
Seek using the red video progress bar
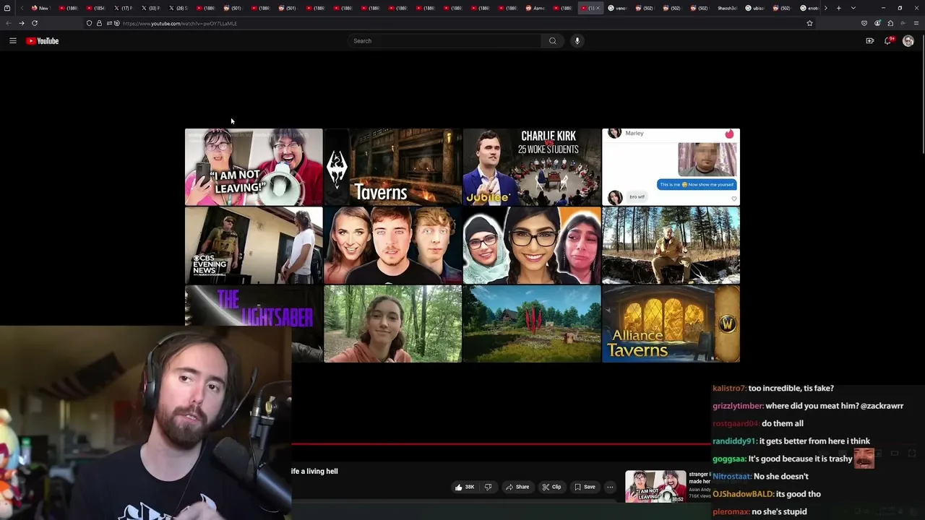tap(501, 444)
